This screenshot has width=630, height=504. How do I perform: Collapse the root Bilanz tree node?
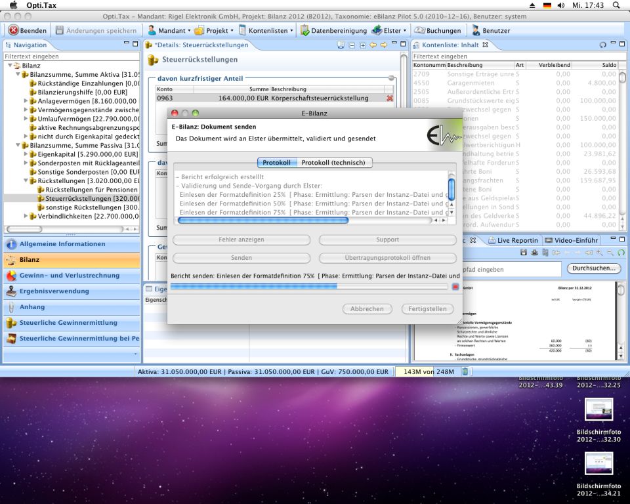point(10,65)
